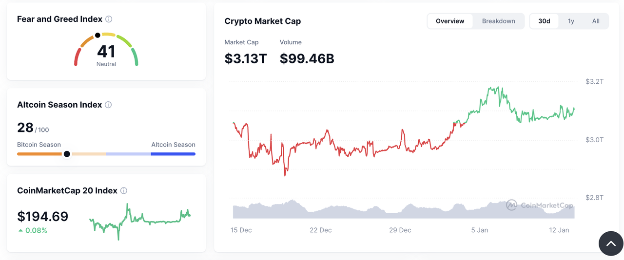Click the Altcoin Season slider handle

(x=67, y=154)
